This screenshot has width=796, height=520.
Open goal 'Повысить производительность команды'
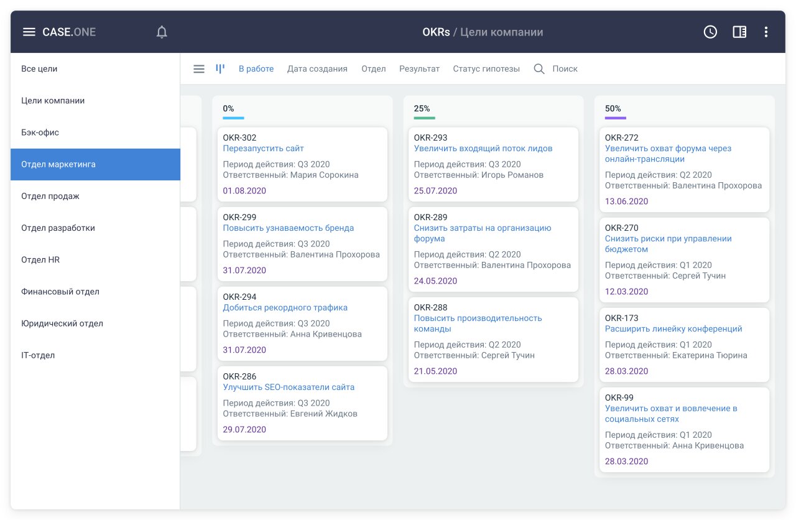[478, 323]
